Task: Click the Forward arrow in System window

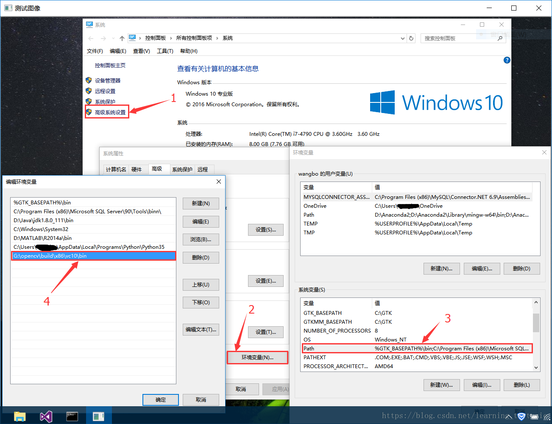Action: (103, 38)
